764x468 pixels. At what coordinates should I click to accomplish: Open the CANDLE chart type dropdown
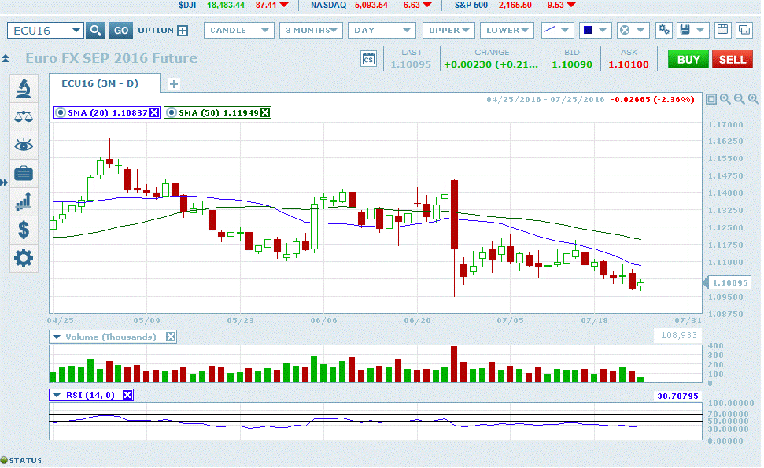[x=239, y=31]
